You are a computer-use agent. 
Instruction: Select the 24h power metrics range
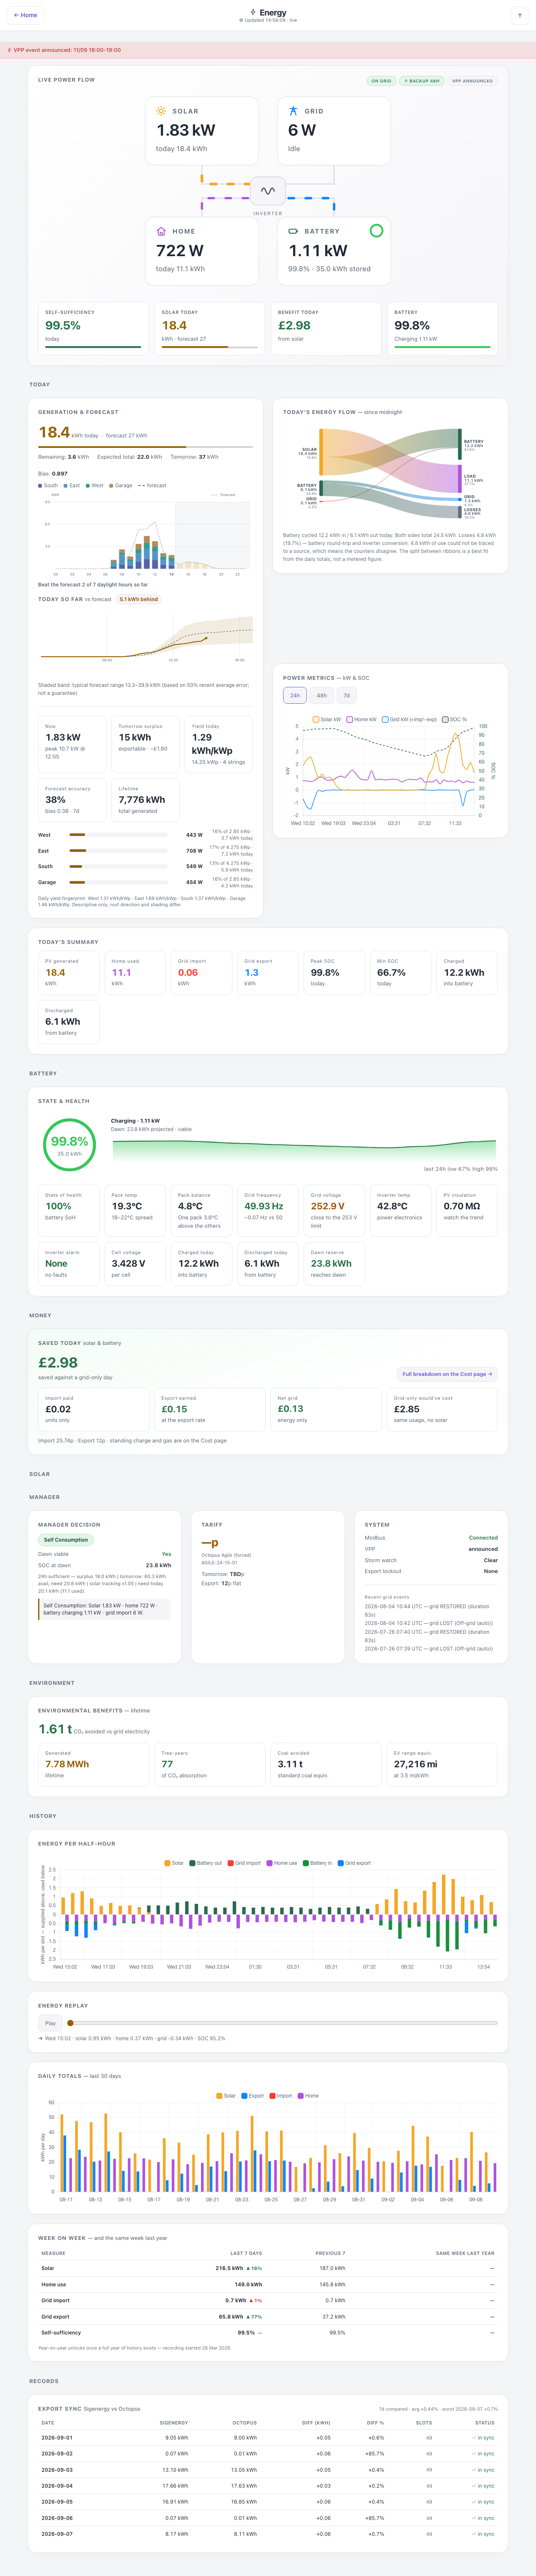(x=295, y=695)
